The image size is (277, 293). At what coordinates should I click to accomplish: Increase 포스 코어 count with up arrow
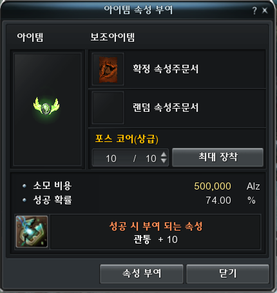(x=164, y=155)
